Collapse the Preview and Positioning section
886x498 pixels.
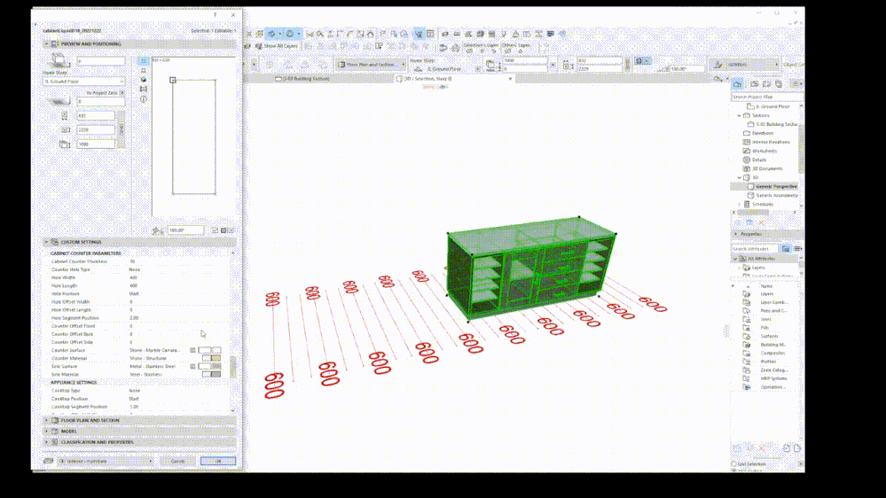[46, 44]
